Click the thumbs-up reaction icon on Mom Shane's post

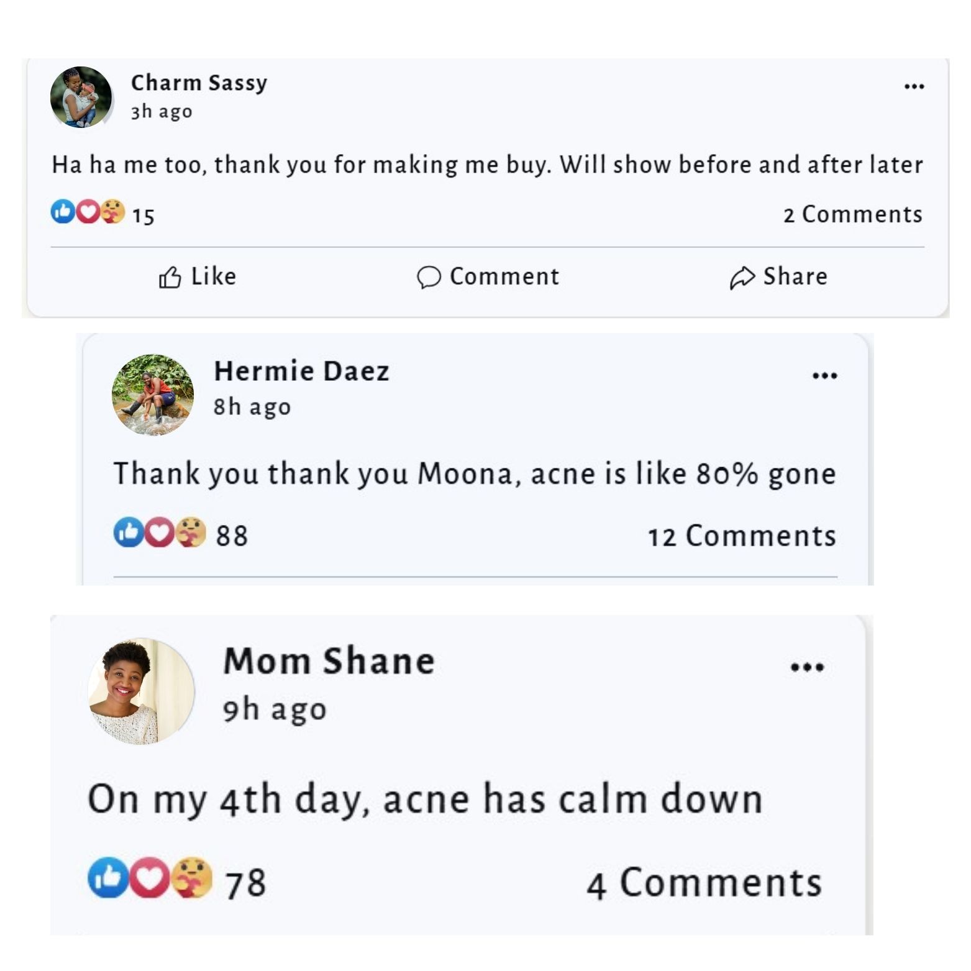point(108,878)
